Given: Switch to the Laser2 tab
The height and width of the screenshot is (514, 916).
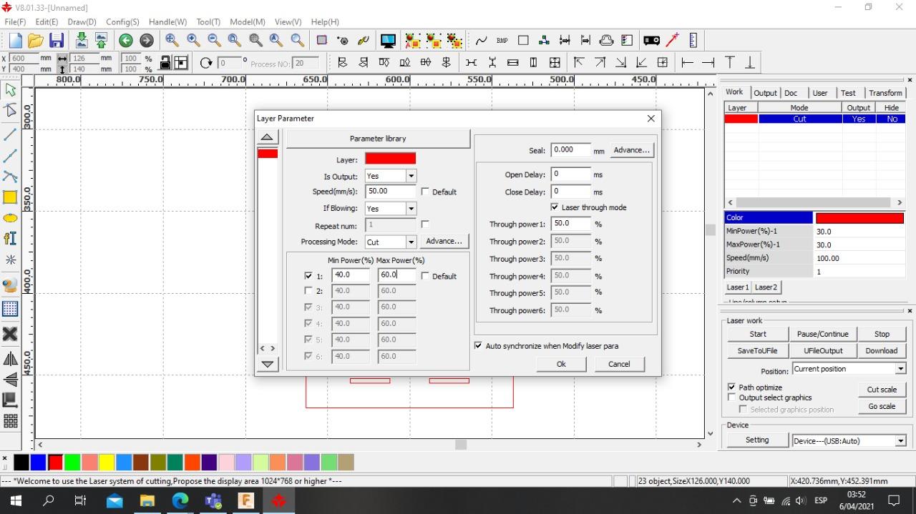Looking at the screenshot, I should [x=766, y=287].
